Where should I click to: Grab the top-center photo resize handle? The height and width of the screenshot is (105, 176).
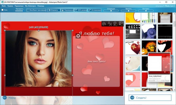click(39, 30)
